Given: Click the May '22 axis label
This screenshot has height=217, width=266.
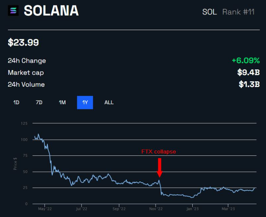Looking at the screenshot, I should pos(45,208).
